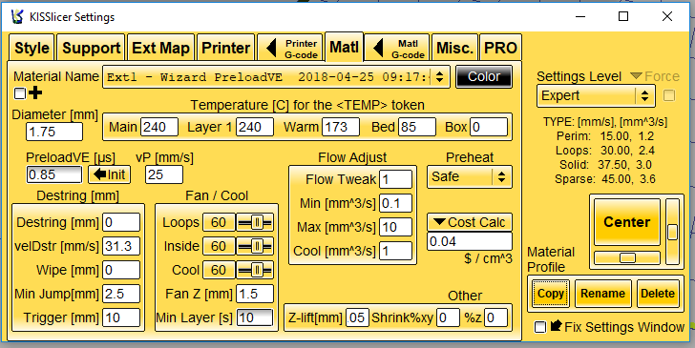Viewport: 695px width, 348px height.
Task: Click the black plus icon under Material Name
Action: click(35, 93)
